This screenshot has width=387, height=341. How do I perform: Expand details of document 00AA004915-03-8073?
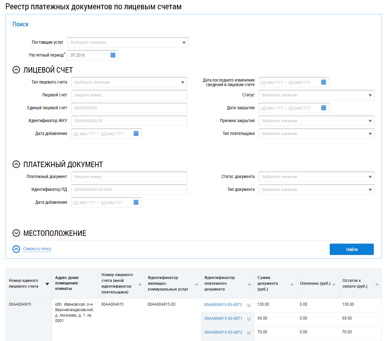point(249,305)
